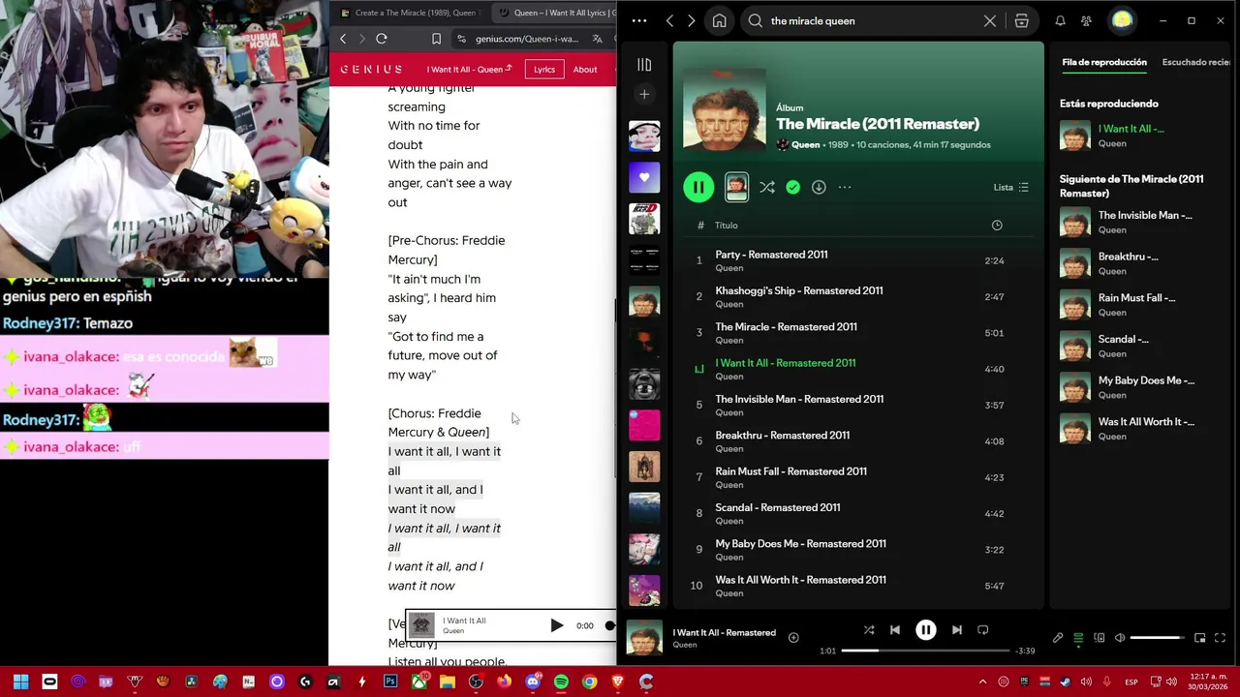Open the friend activity icon
This screenshot has height=697, width=1240.
(x=1086, y=20)
